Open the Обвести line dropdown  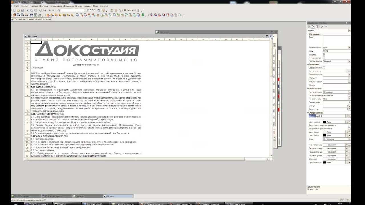(347, 159)
